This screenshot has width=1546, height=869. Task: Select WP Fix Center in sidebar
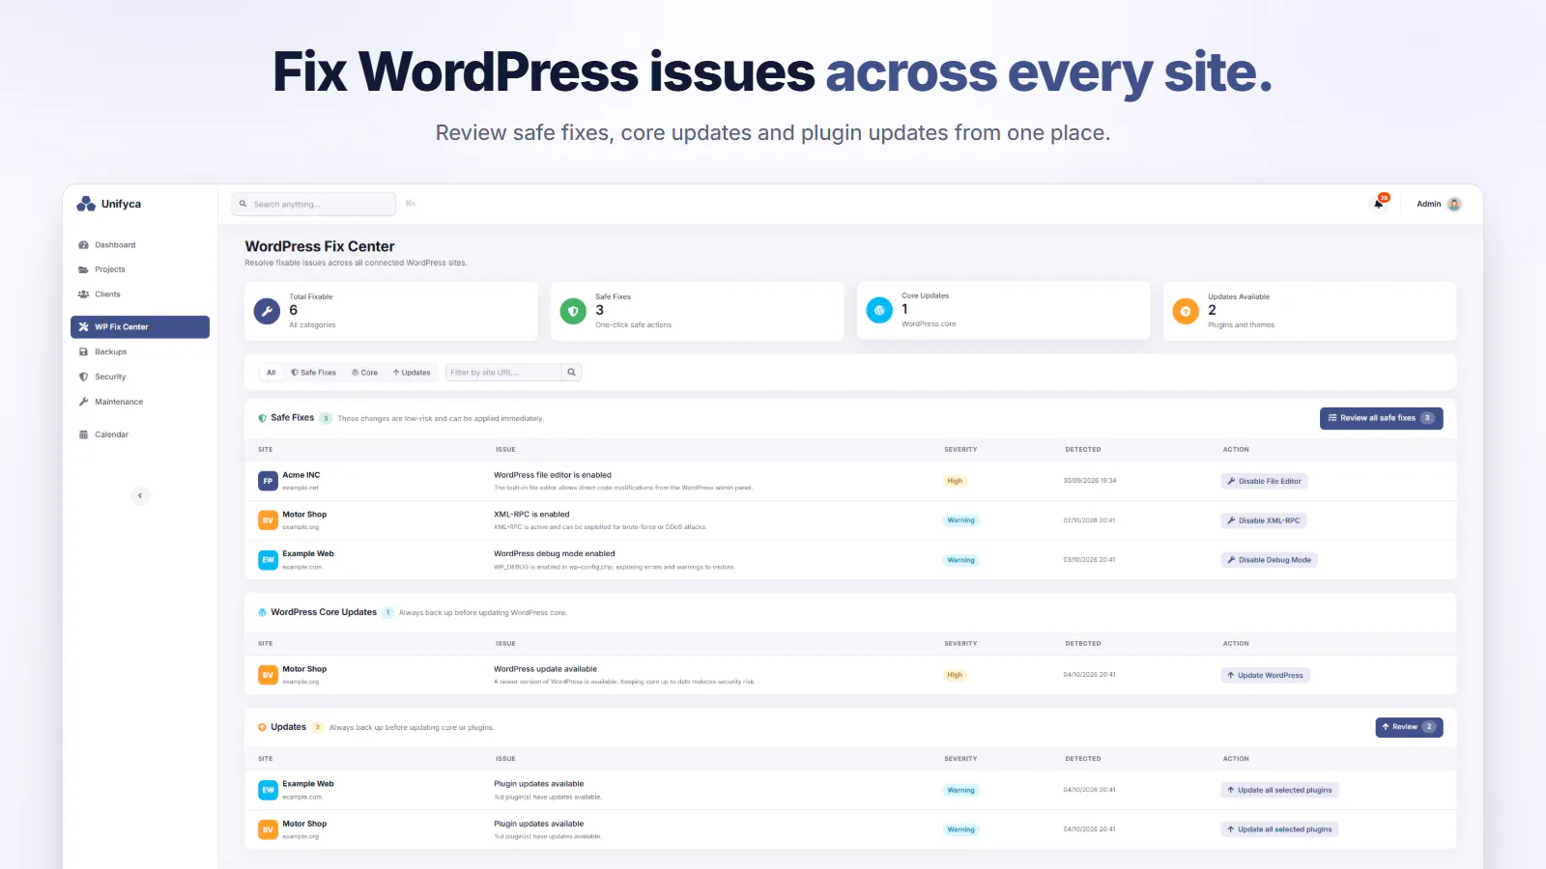[x=140, y=327]
